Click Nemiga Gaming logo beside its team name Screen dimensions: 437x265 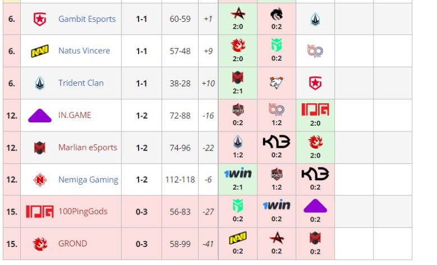pyautogui.click(x=39, y=180)
